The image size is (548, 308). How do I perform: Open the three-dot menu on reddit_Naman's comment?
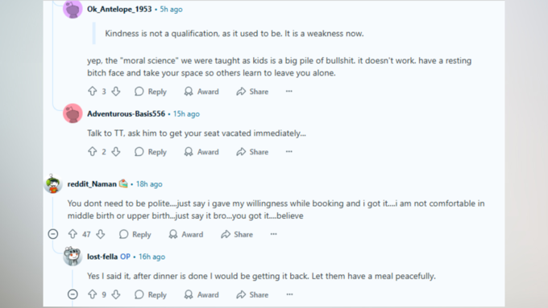tap(274, 234)
